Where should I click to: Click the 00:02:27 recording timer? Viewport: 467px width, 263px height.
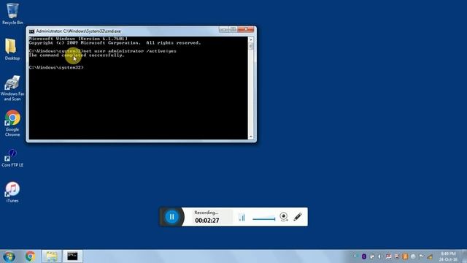point(207,221)
